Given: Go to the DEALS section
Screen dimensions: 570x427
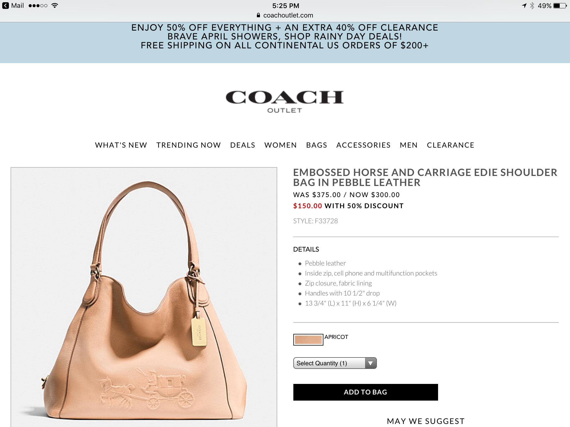Looking at the screenshot, I should point(242,145).
